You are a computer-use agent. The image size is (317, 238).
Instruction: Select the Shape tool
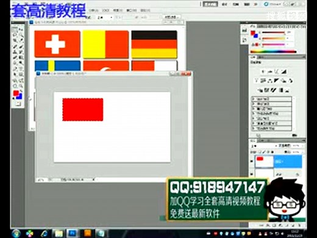[x=21, y=74]
